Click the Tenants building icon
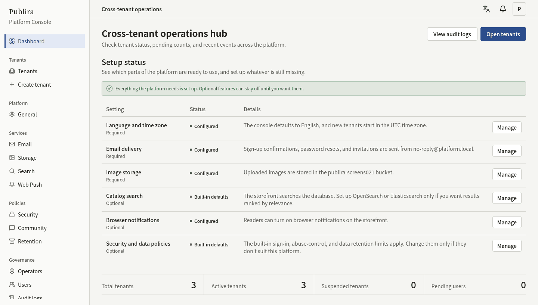 [x=12, y=71]
